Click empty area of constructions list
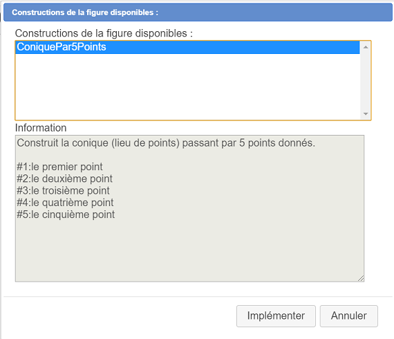 coord(187,86)
